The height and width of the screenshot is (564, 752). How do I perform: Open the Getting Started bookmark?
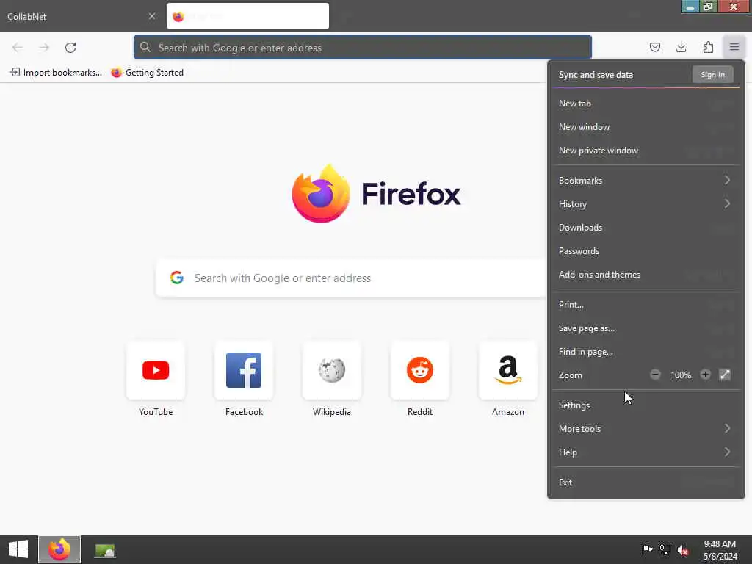click(x=147, y=73)
